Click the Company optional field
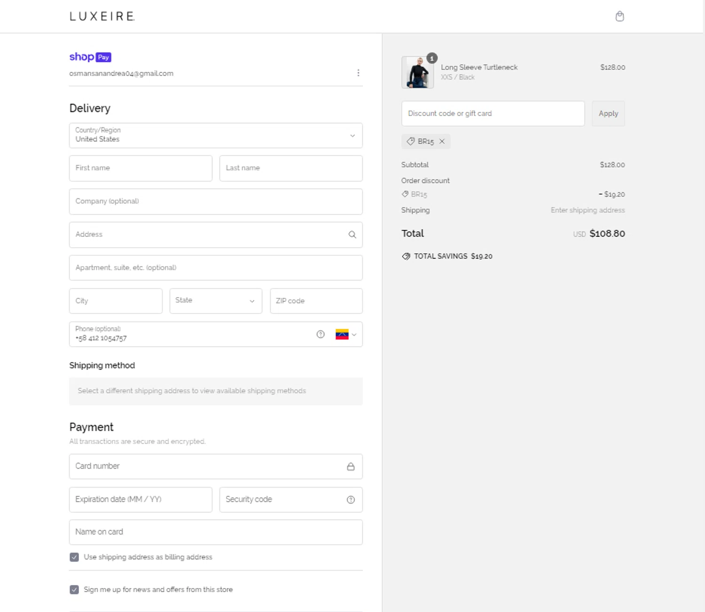705x612 pixels. [x=216, y=202]
